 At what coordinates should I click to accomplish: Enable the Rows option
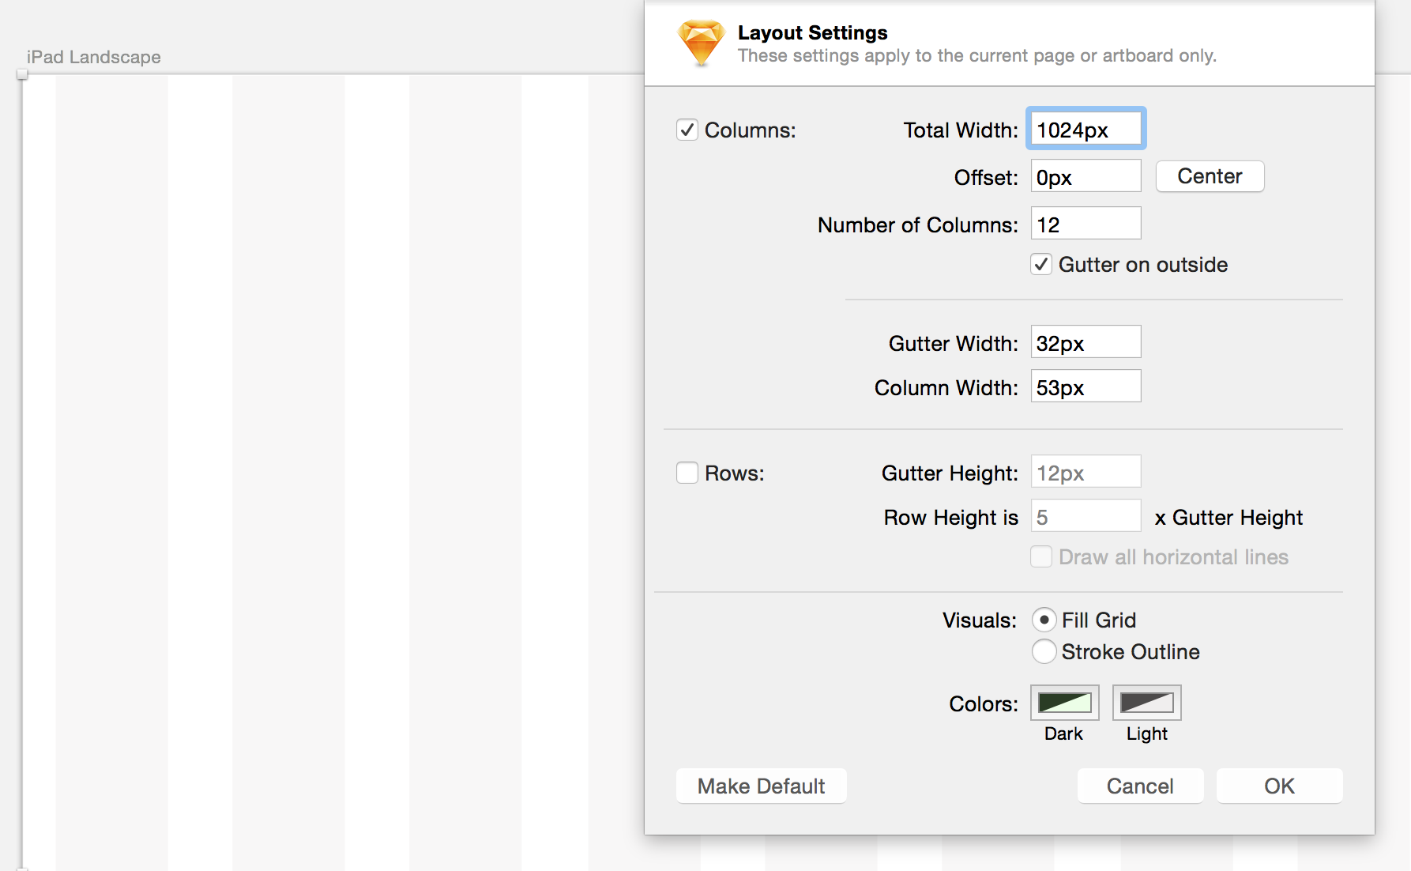click(x=687, y=473)
